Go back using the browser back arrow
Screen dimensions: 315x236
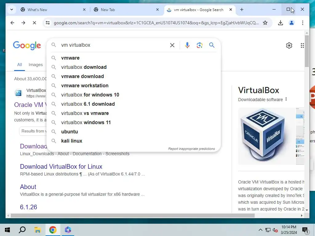click(x=12, y=23)
